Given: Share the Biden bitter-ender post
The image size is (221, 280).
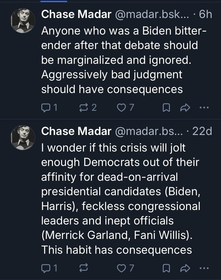Looking at the screenshot, I should [184, 108].
